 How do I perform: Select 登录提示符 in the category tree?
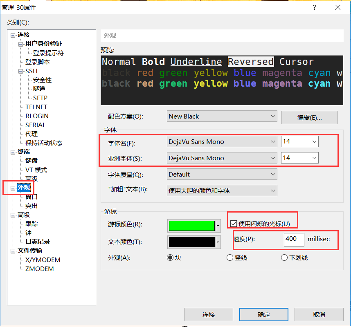click(x=48, y=53)
